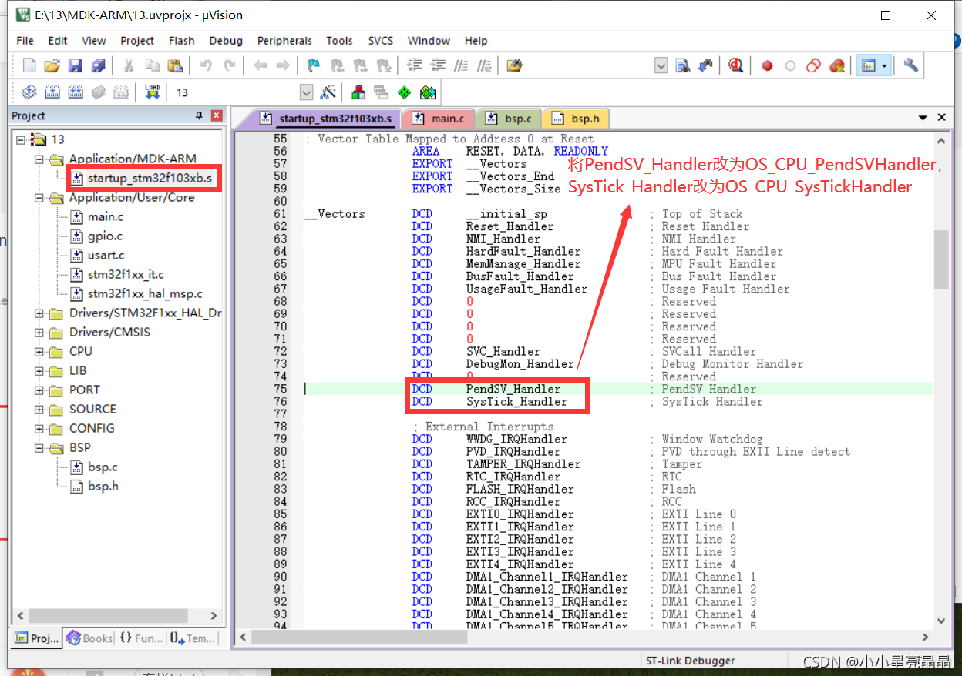Image resolution: width=962 pixels, height=676 pixels.
Task: Navigate backwards with left arrow icon
Action: (260, 65)
